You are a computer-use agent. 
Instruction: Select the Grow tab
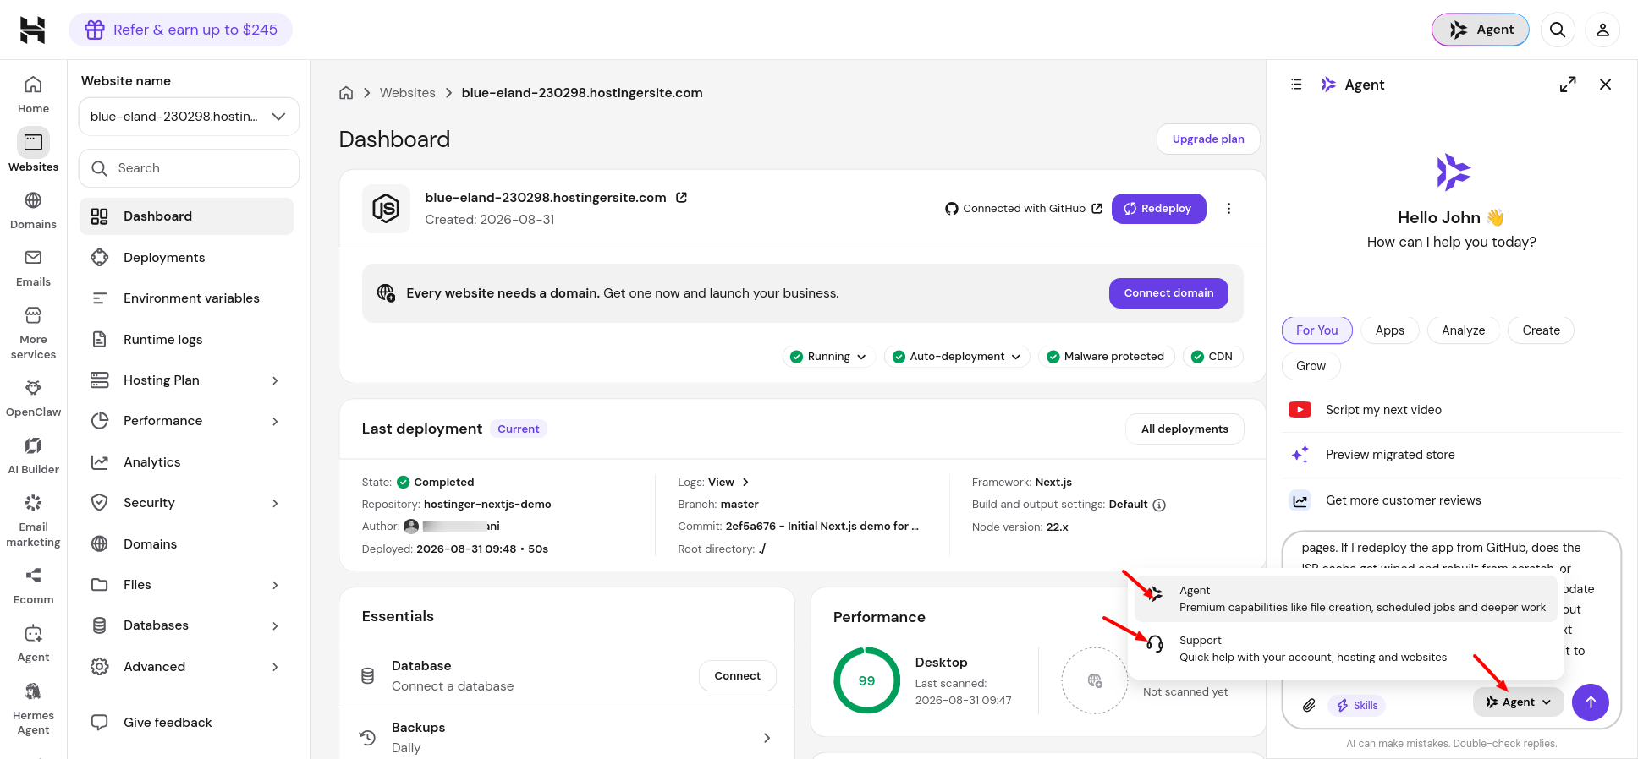(1311, 366)
